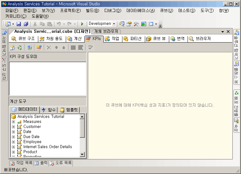Click the green Start debugging arrow

(82, 24)
